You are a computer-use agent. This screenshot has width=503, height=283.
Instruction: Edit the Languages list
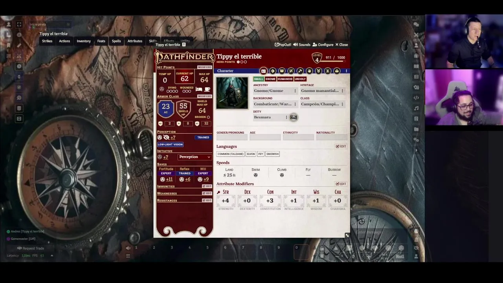pos(341,146)
